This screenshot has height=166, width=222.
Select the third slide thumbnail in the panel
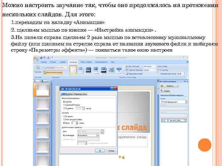point(43,118)
